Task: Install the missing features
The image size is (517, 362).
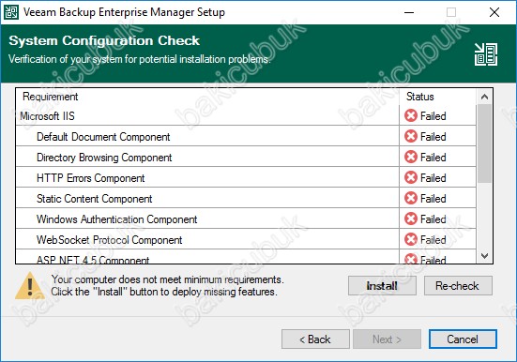Action: coord(382,285)
